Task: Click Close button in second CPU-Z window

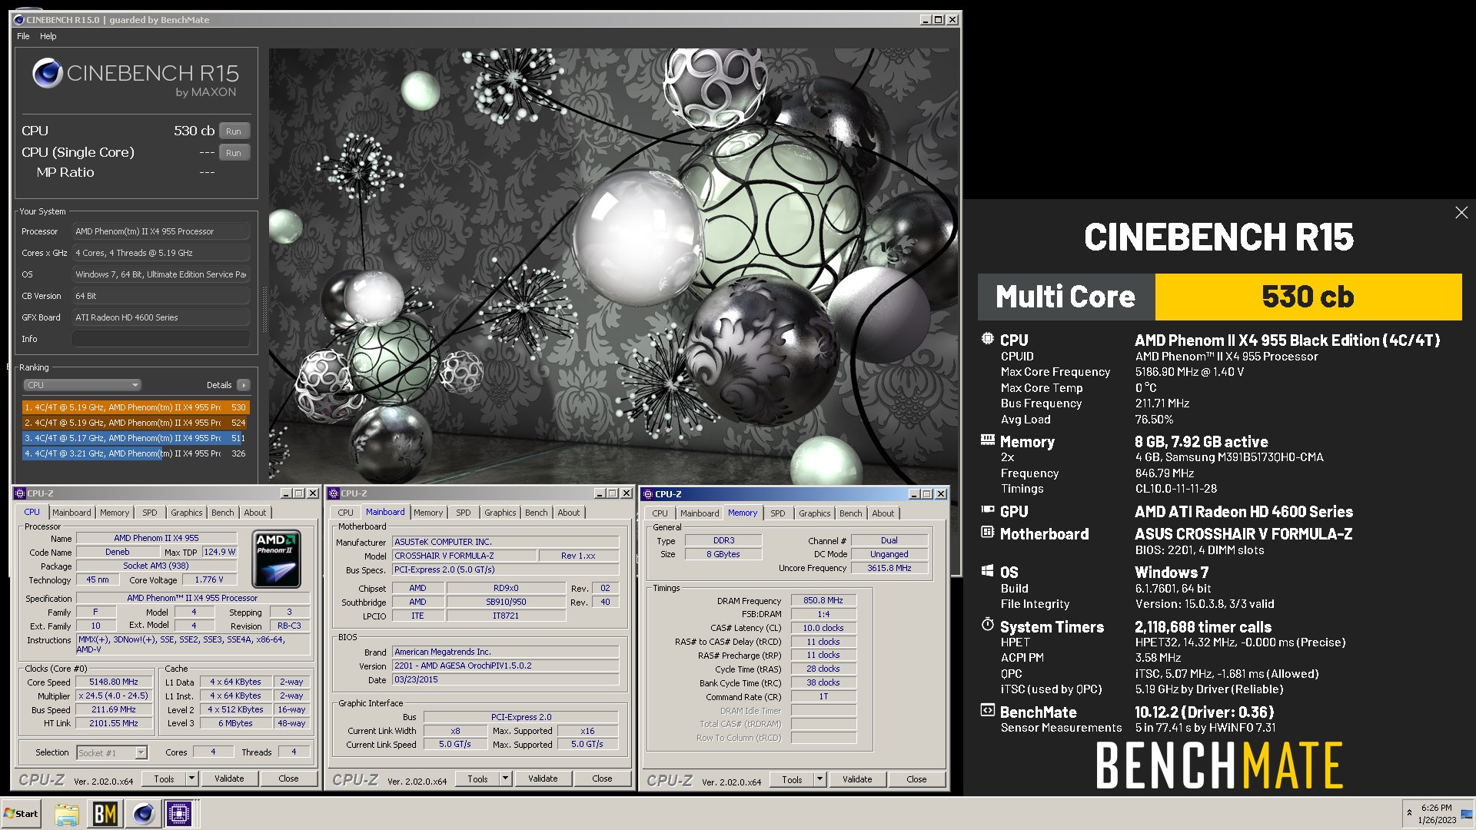Action: point(602,779)
